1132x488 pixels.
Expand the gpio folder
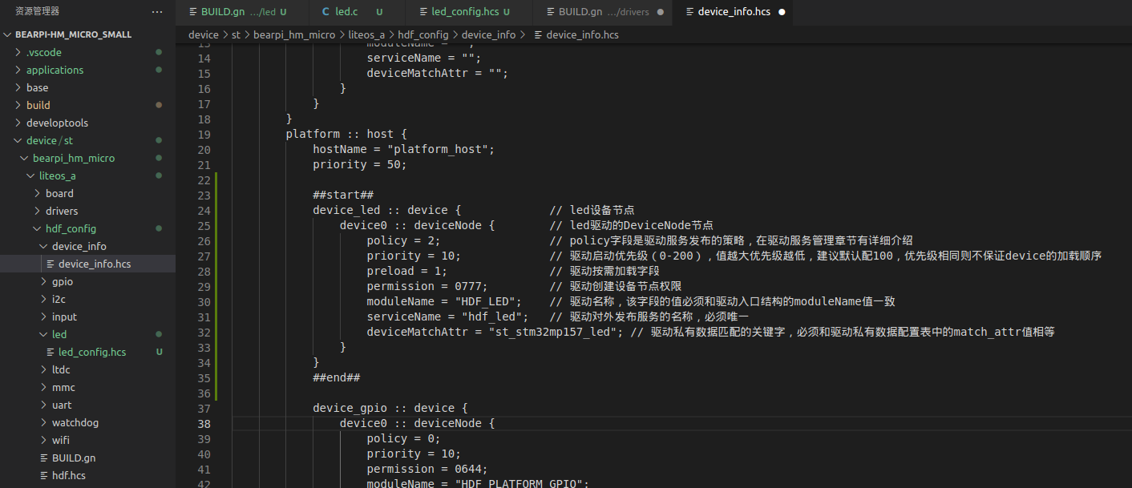point(44,282)
